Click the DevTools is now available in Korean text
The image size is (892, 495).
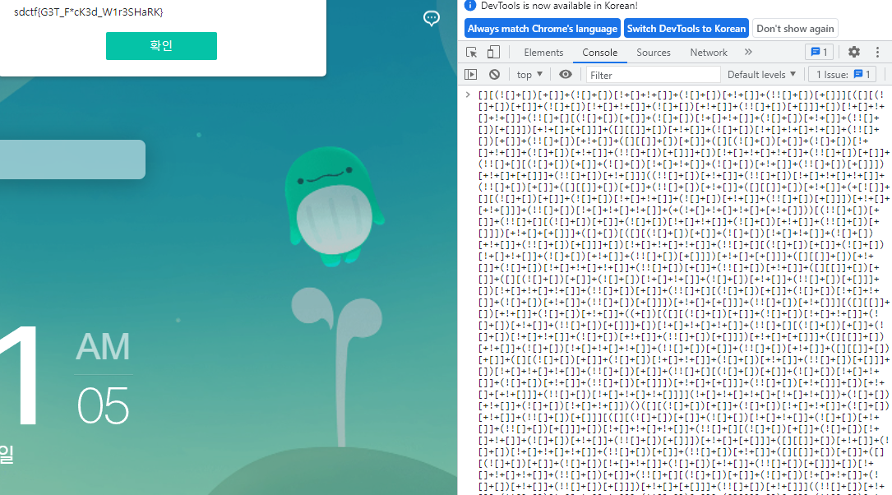pyautogui.click(x=559, y=6)
